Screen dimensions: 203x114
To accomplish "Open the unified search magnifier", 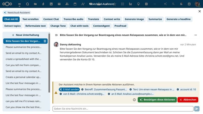I will [x=173, y=4].
